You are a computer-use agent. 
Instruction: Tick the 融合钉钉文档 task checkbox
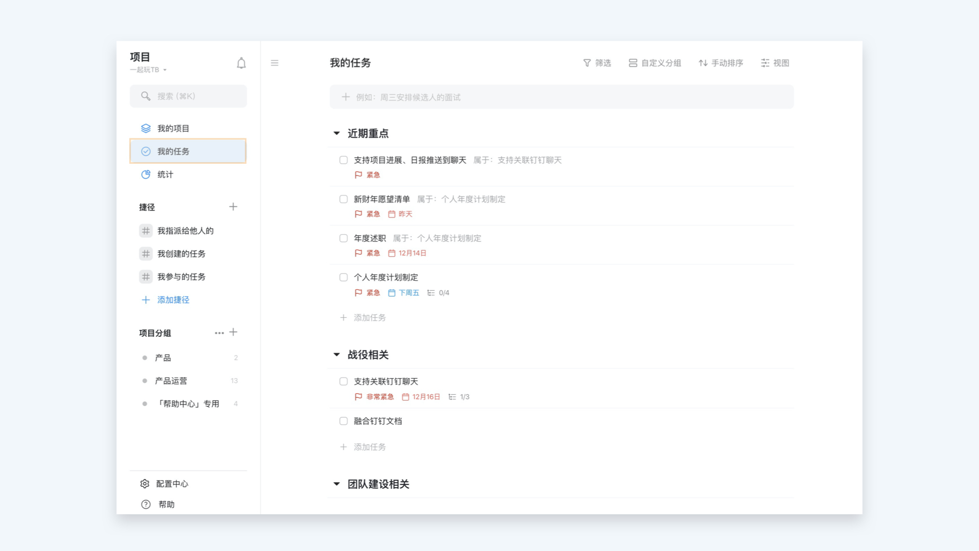tap(344, 421)
